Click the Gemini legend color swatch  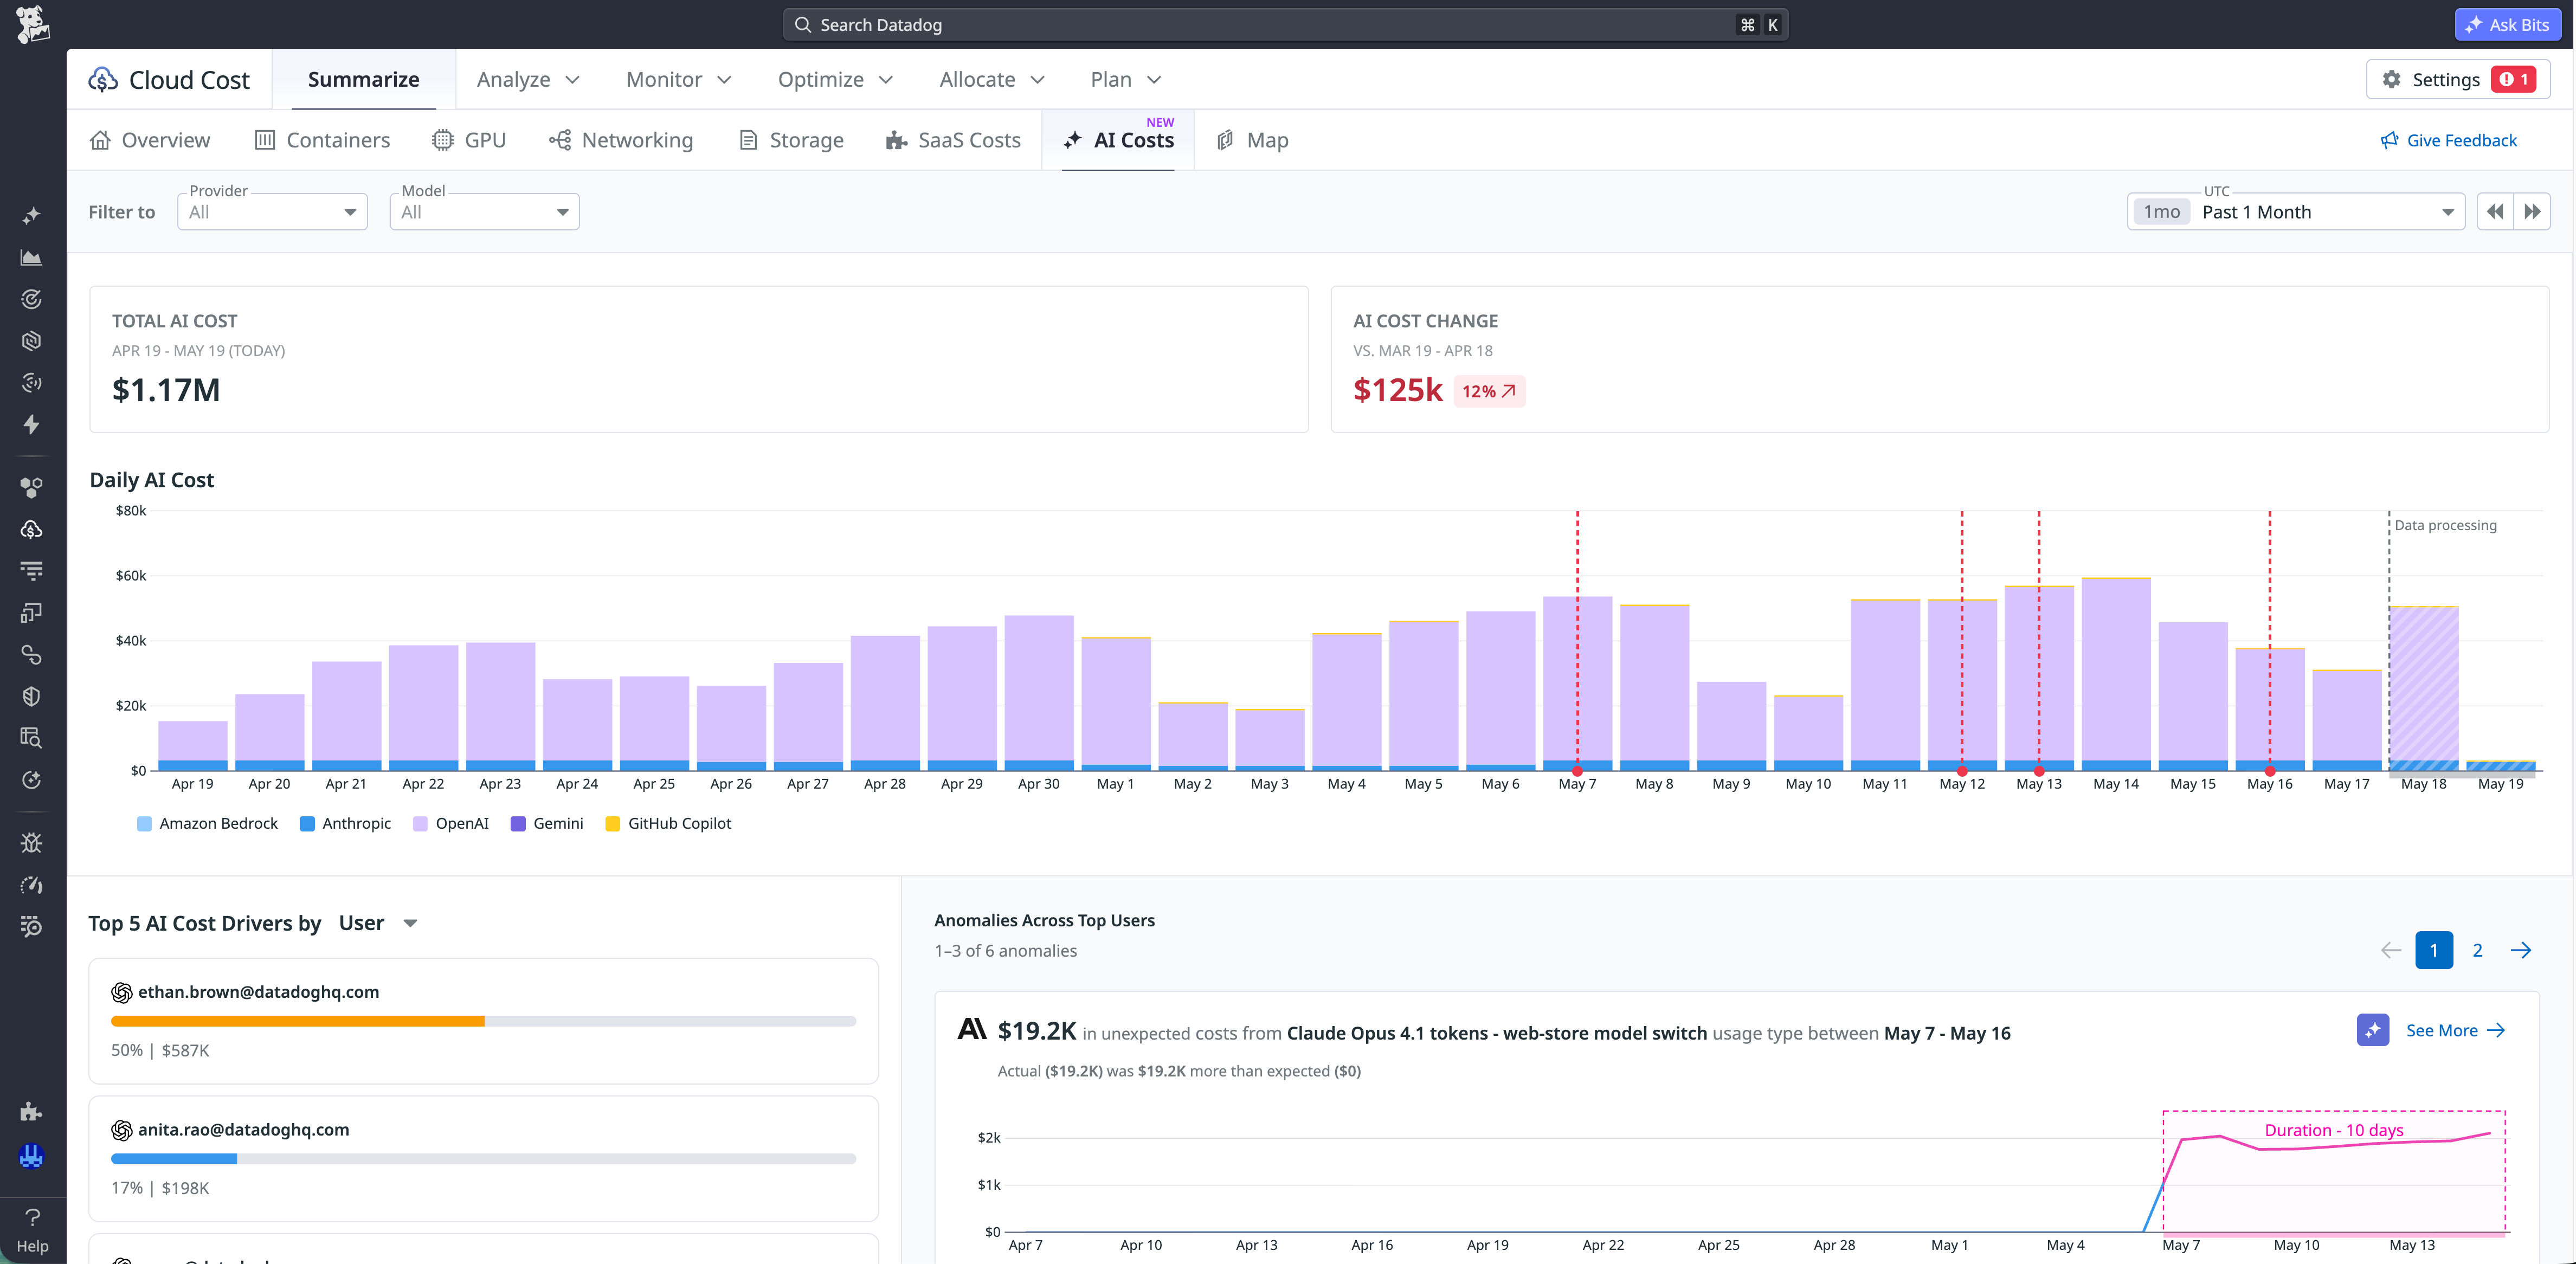coord(518,824)
